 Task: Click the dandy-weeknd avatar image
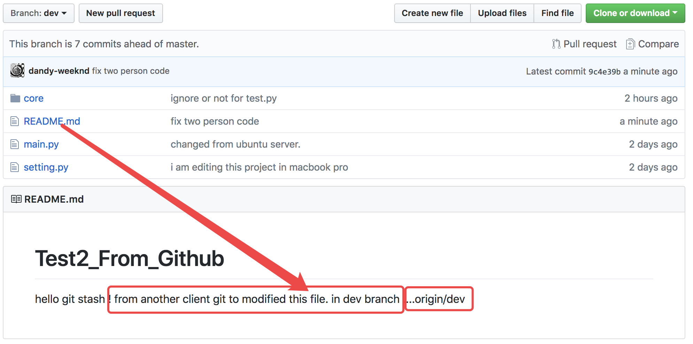[x=17, y=71]
